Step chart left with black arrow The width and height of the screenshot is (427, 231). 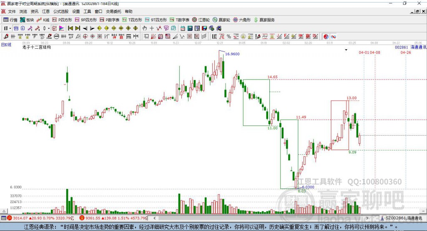(x=85, y=28)
